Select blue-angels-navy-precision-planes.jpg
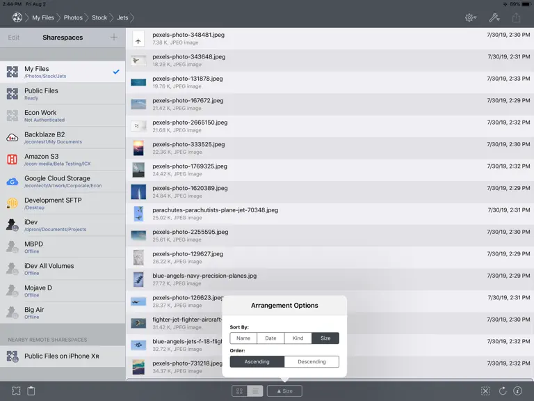The image size is (534, 401). pos(330,279)
